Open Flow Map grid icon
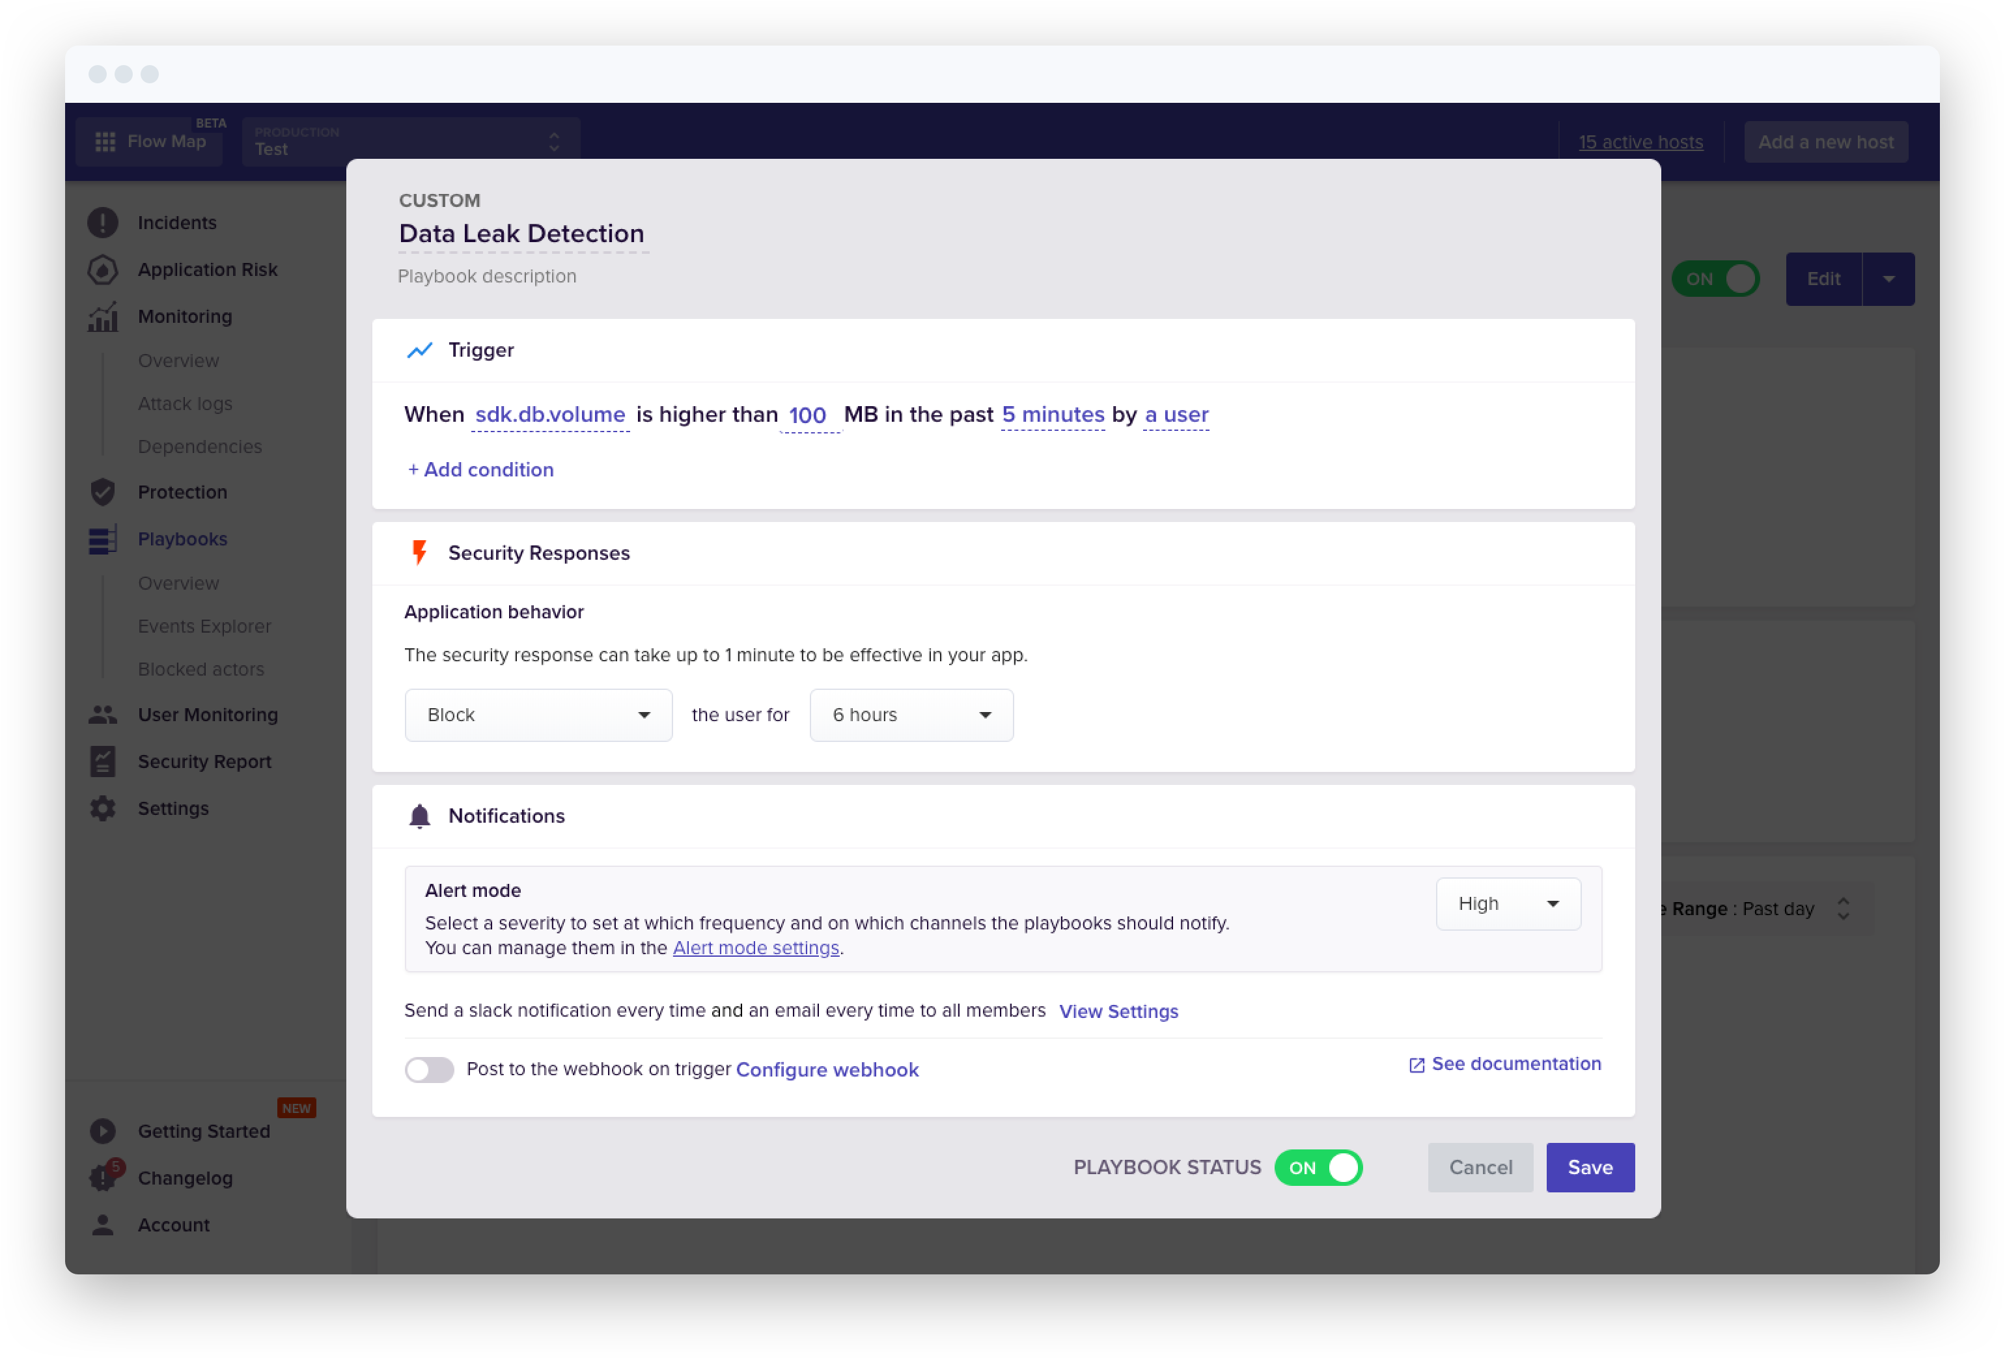This screenshot has height=1359, width=2005. tap(105, 141)
